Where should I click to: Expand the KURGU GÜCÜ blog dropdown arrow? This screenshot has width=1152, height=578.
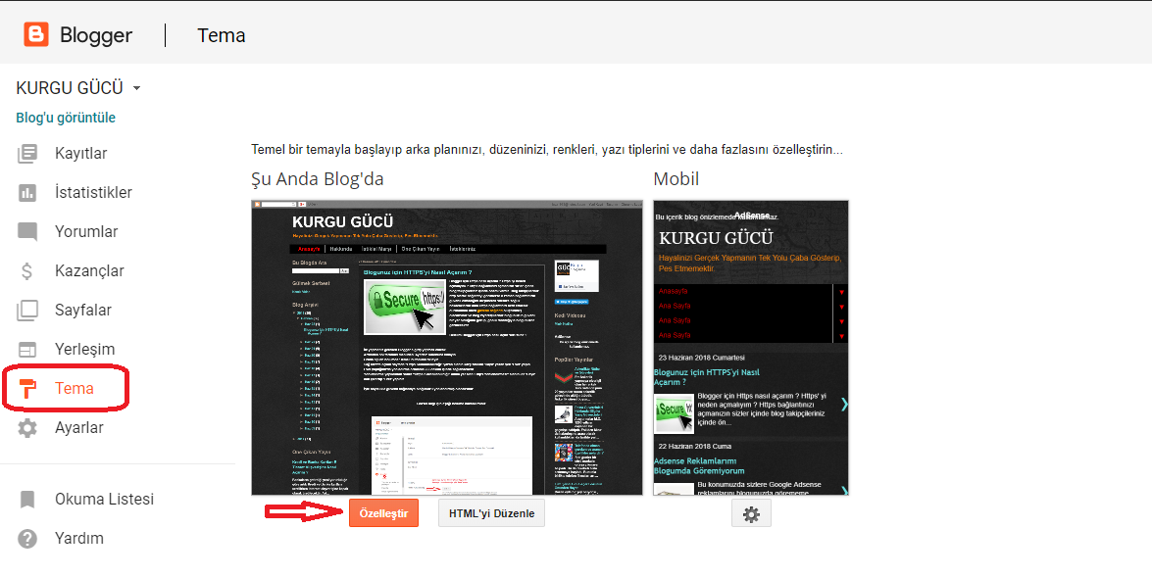click(x=136, y=88)
